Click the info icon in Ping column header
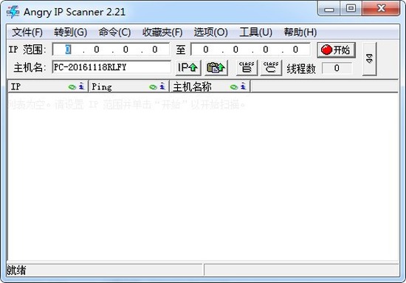This screenshot has height=283, width=406. [162, 86]
